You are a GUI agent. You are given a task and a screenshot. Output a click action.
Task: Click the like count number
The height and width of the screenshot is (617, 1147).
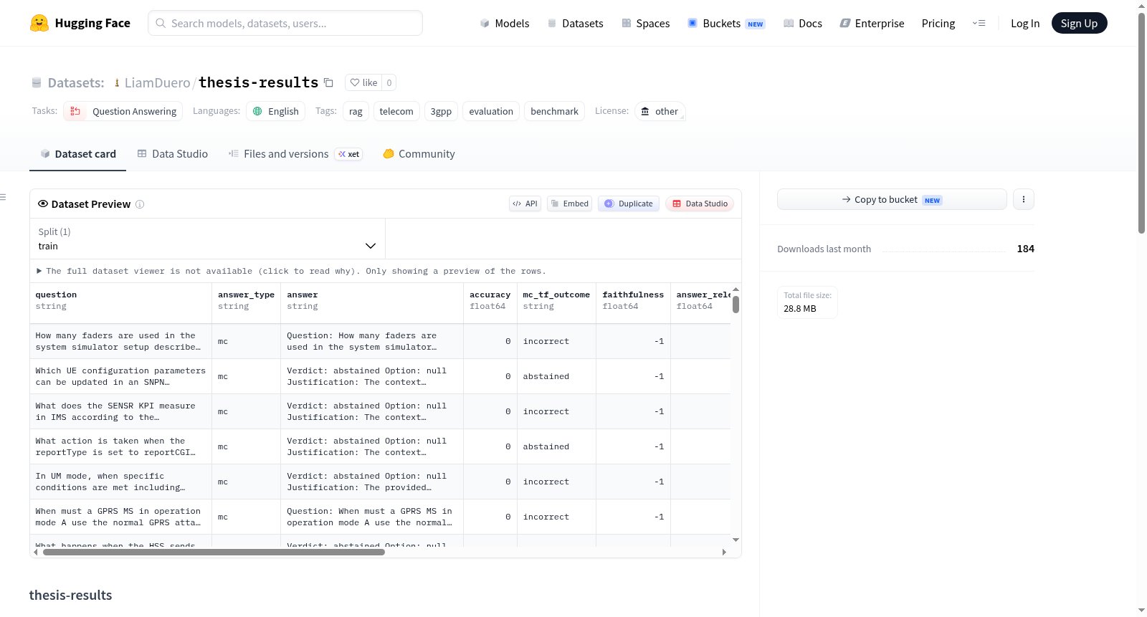pyautogui.click(x=389, y=82)
